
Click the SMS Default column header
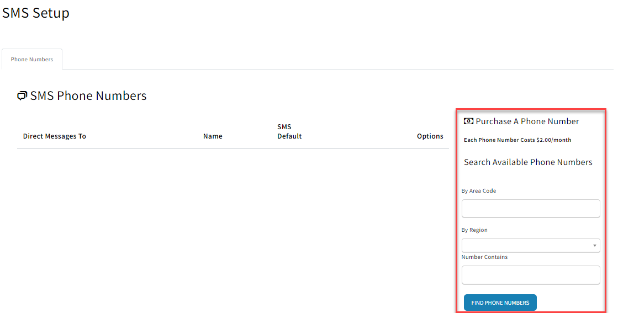tap(289, 131)
